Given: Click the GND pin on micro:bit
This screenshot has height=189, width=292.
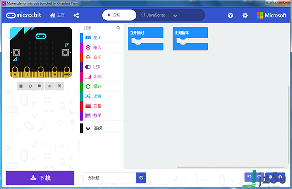Looking at the screenshot, I should 67,72.
